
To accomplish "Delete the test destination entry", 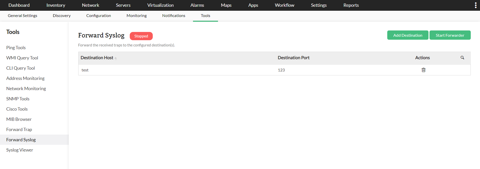I will [423, 70].
